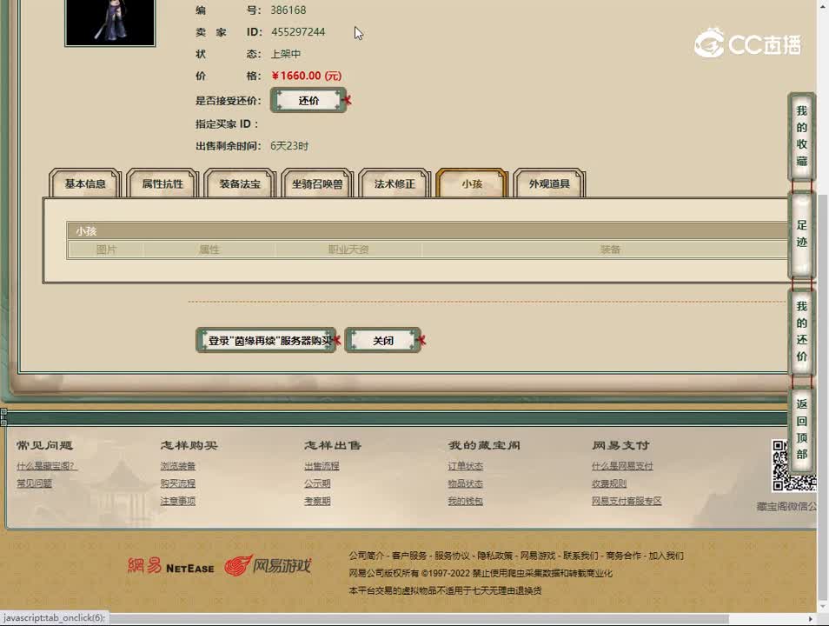Click the horizontal scrollbar right arrow
Viewport: 829px width, 626px height.
point(811,618)
